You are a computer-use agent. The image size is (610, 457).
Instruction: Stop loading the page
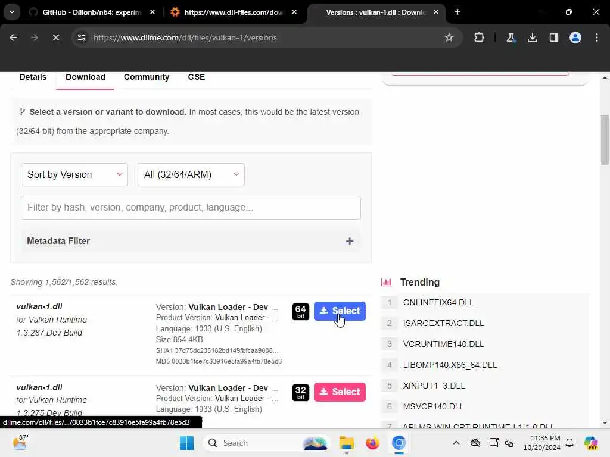[x=55, y=37]
